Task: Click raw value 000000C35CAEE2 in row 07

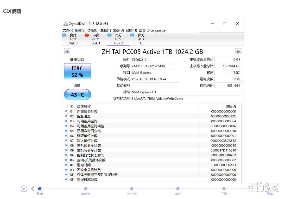Action: pyautogui.click(x=223, y=141)
